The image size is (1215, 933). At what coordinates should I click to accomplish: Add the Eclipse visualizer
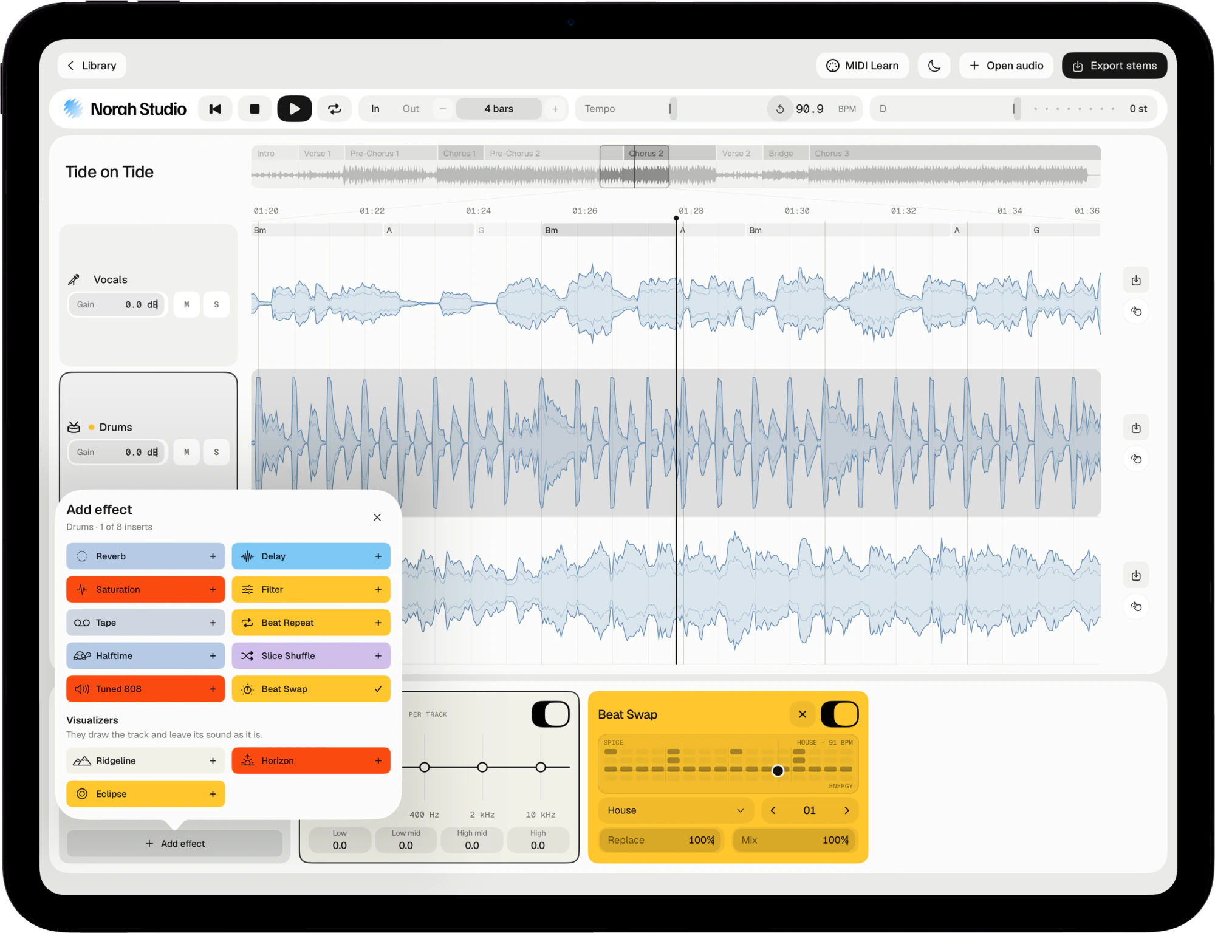(146, 795)
